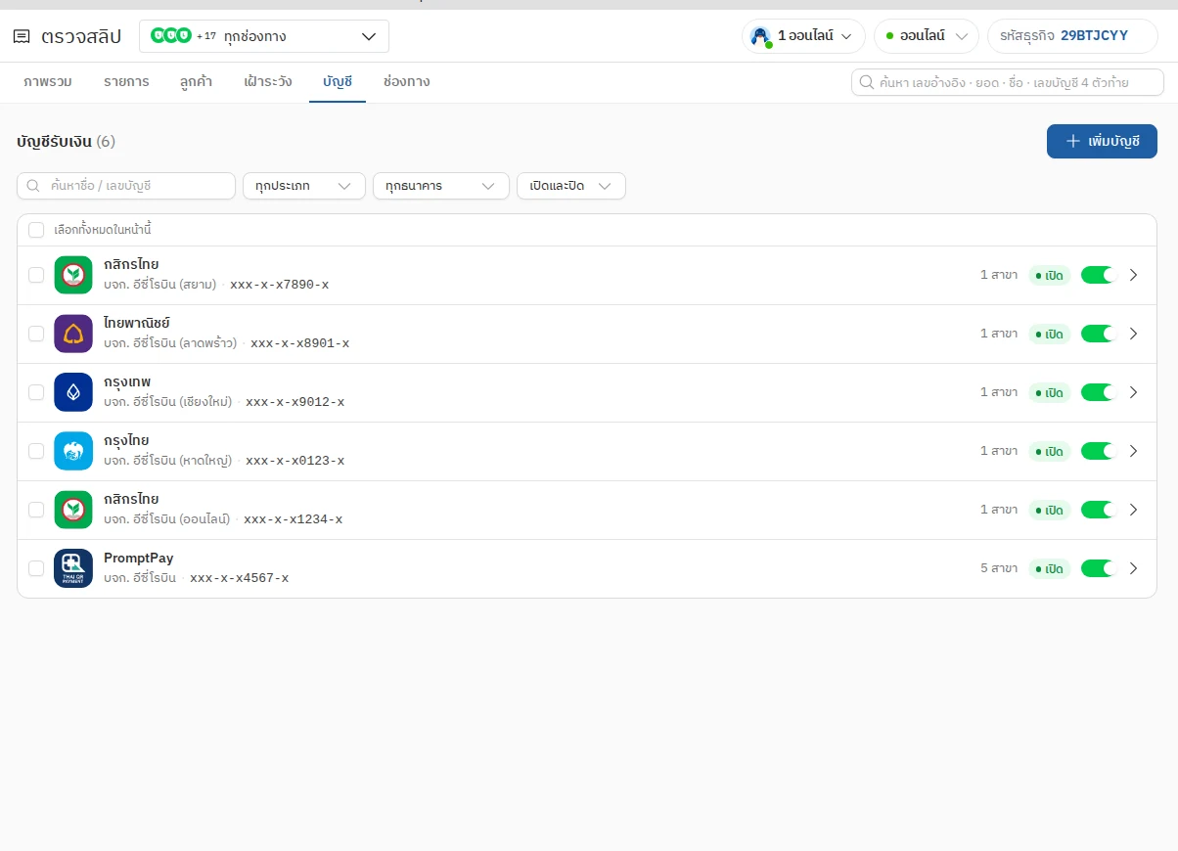Disable the PromptPay account switch
The width and height of the screenshot is (1178, 851).
coord(1099,568)
